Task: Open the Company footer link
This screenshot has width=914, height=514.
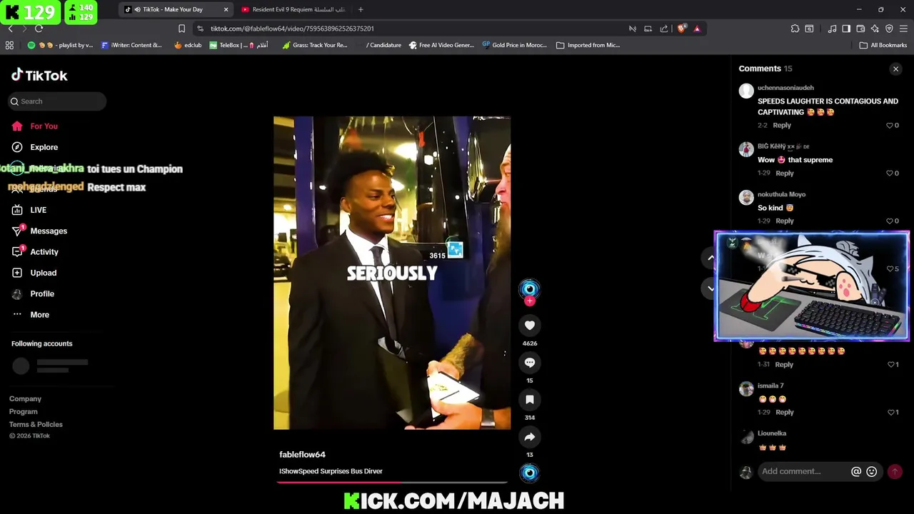Action: coord(25,399)
